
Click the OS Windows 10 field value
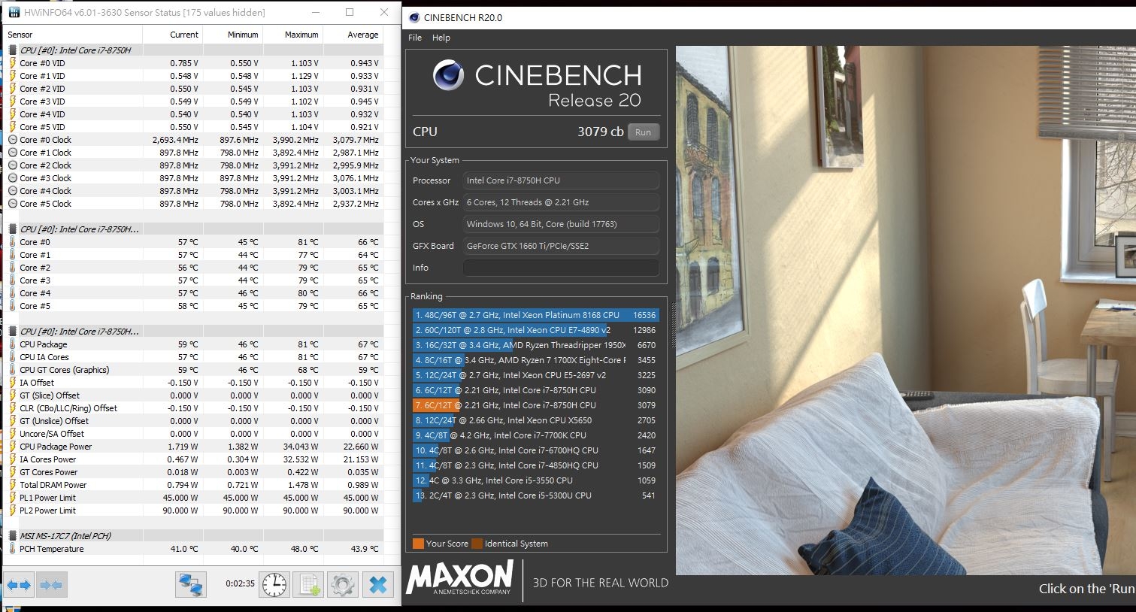click(561, 224)
